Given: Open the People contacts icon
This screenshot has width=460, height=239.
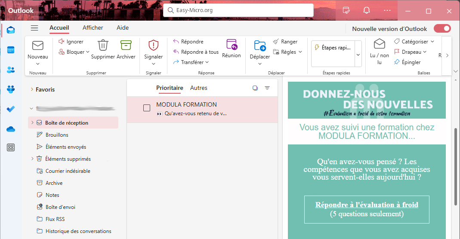Looking at the screenshot, I should coord(11,70).
